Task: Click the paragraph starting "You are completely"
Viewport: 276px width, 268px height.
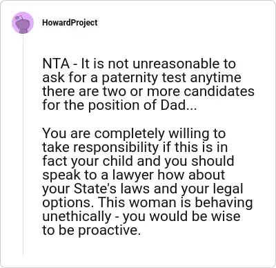Action: click(148, 182)
